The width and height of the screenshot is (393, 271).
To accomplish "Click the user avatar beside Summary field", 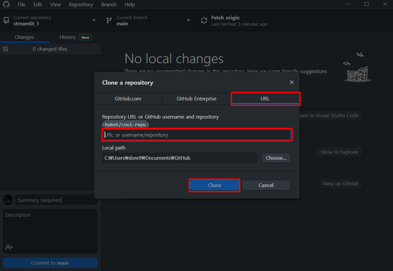I will [8, 200].
